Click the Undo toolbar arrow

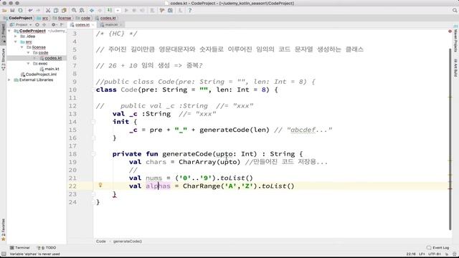(30, 11)
